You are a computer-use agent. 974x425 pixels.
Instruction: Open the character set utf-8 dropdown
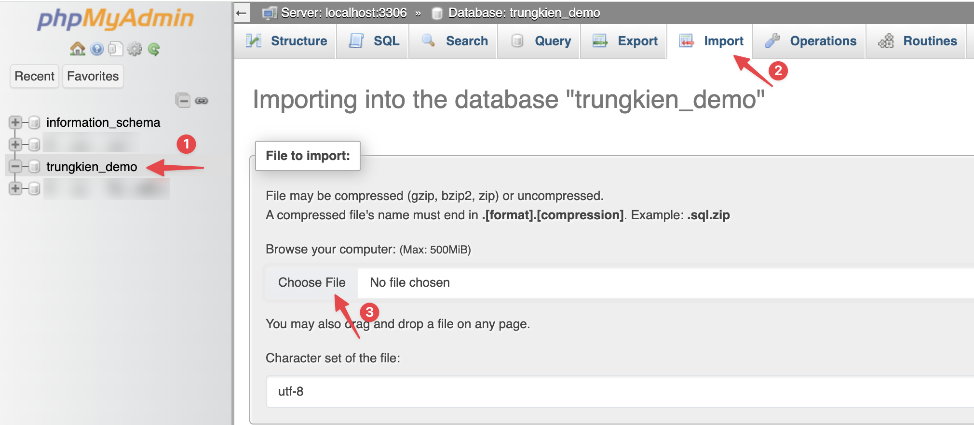(x=620, y=391)
